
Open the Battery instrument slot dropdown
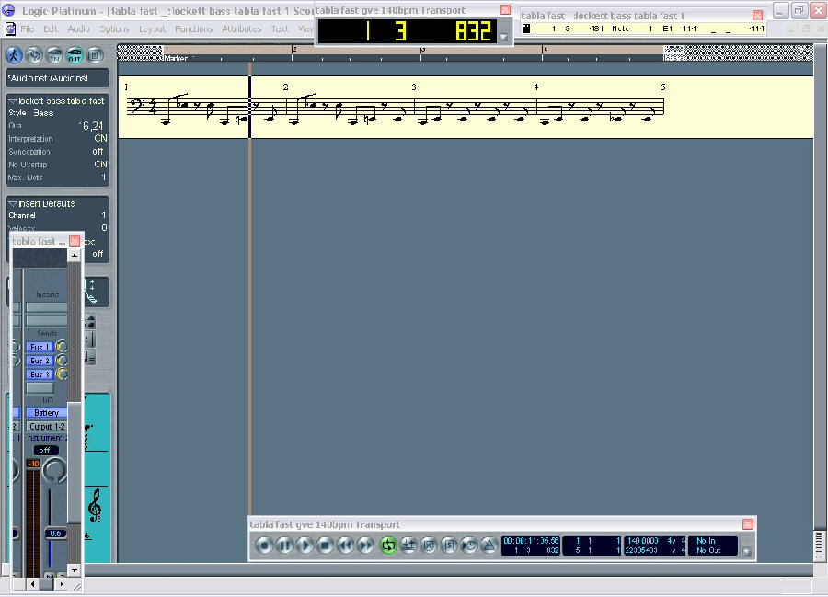(x=46, y=413)
